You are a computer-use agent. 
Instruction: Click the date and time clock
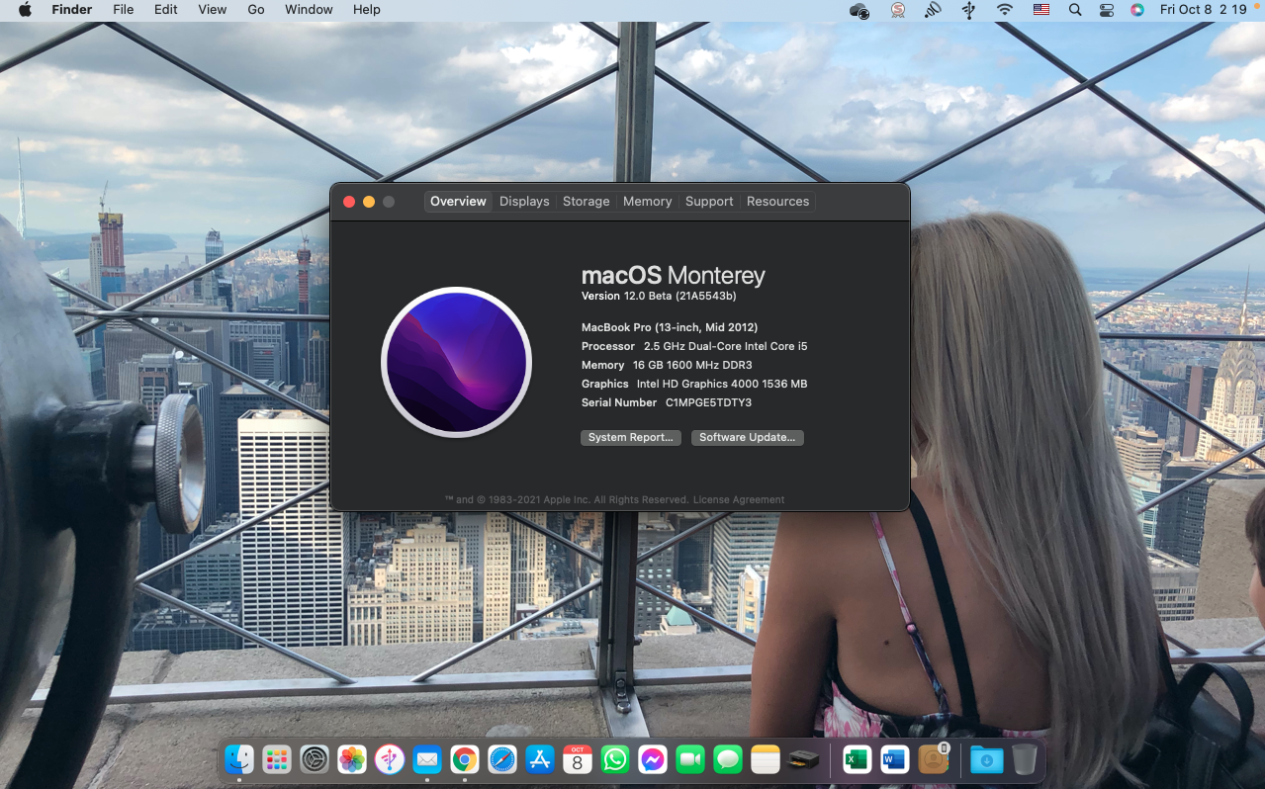[1203, 10]
